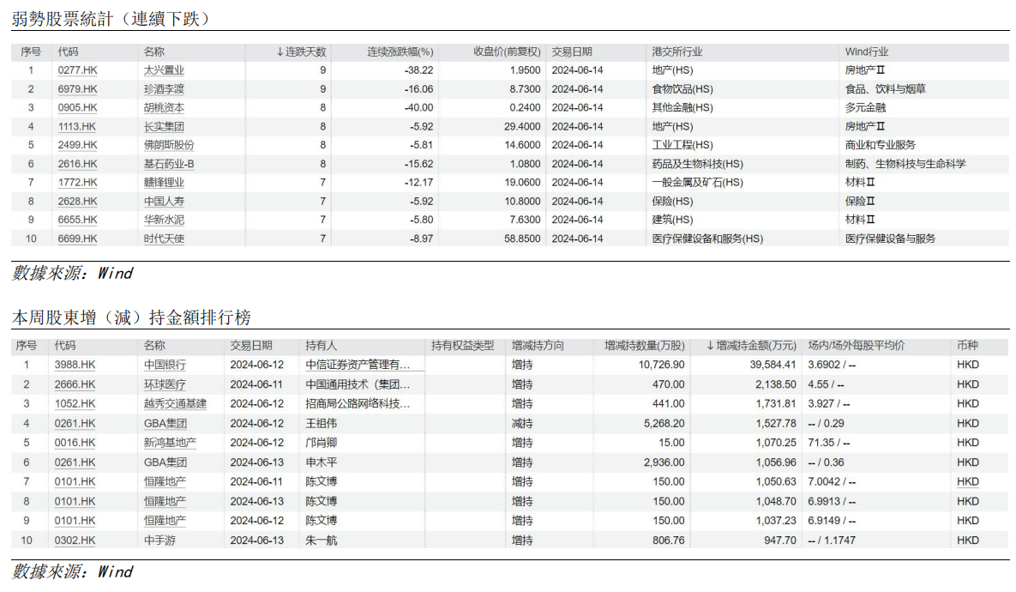Click the quantity 10,726.90
Screen dimensions: 1016x592
(662, 365)
